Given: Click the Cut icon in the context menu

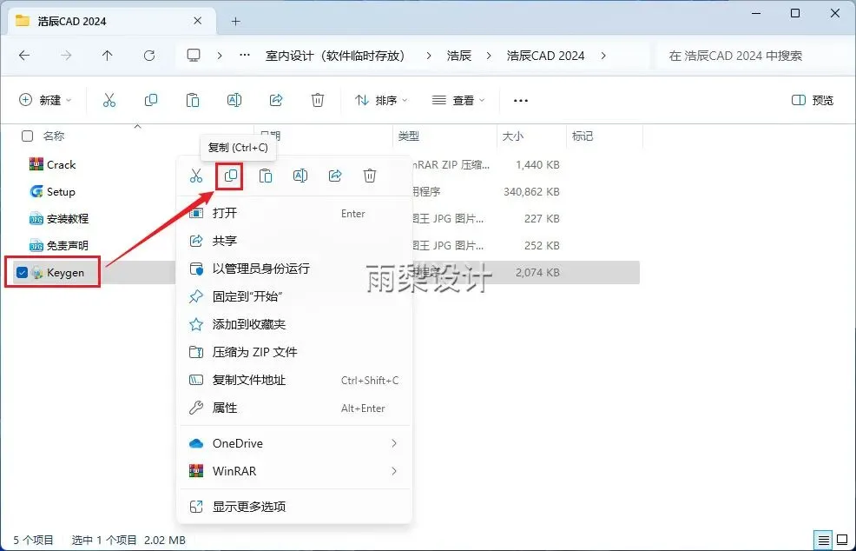Looking at the screenshot, I should (196, 176).
